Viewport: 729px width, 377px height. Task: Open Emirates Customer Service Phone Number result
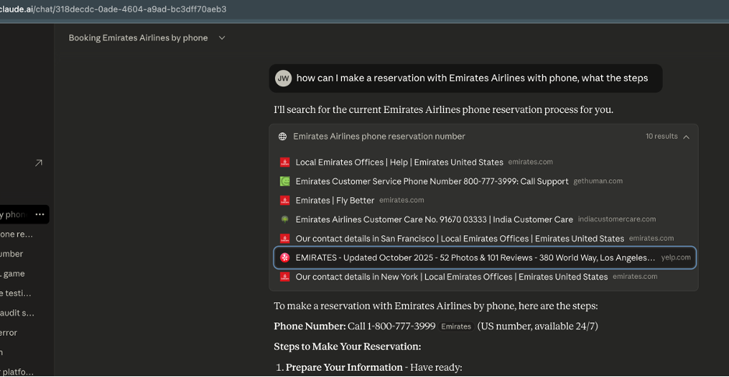click(x=431, y=181)
